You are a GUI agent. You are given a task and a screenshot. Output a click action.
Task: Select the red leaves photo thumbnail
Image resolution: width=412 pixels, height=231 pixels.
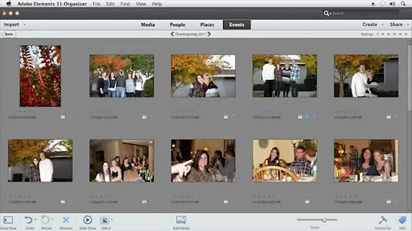(40, 76)
